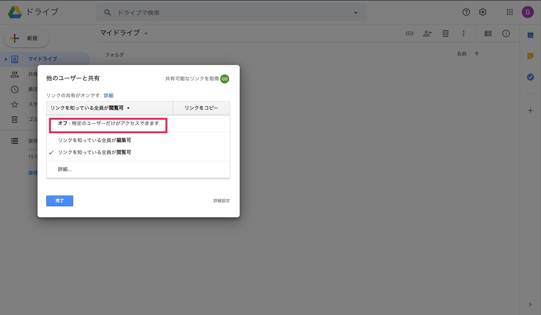Click the delete trash toolbar icon

[x=446, y=33]
